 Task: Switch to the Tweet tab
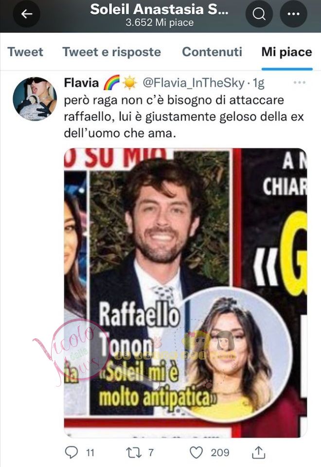pyautogui.click(x=25, y=52)
